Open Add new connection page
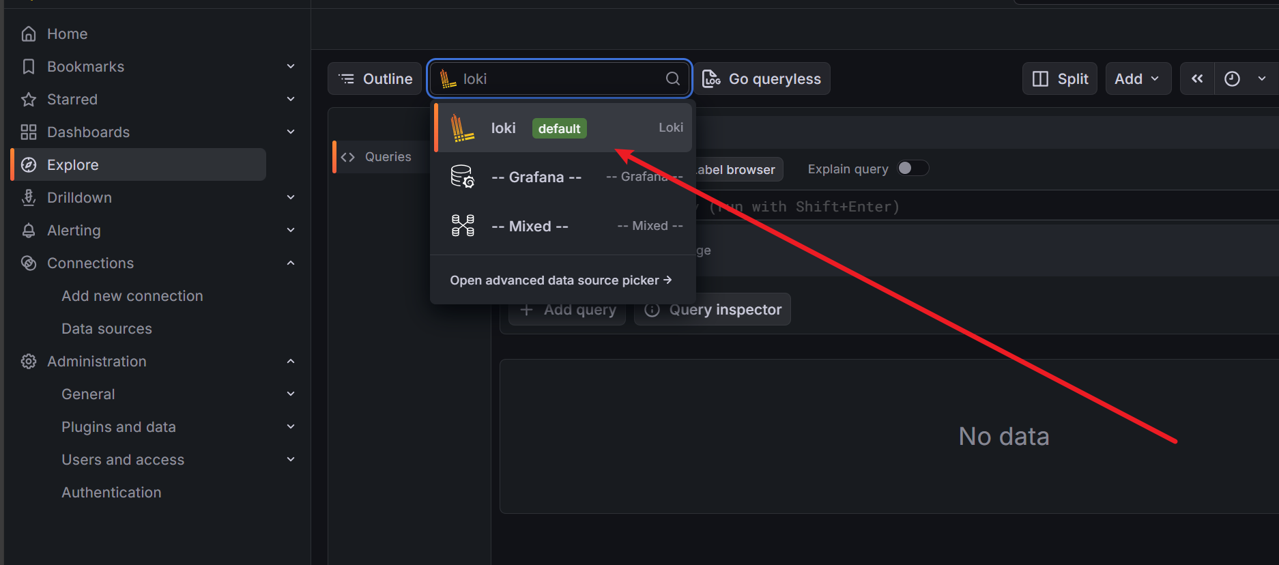 pos(132,295)
